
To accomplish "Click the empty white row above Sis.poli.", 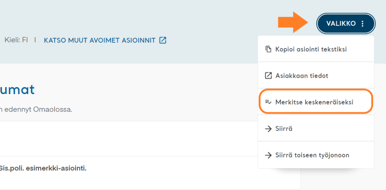I will pyautogui.click(x=150, y=139).
